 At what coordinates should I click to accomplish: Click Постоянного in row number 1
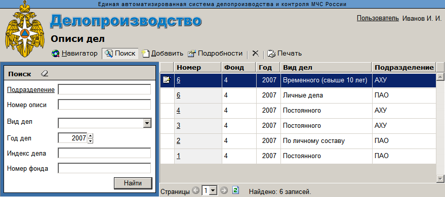click(302, 156)
